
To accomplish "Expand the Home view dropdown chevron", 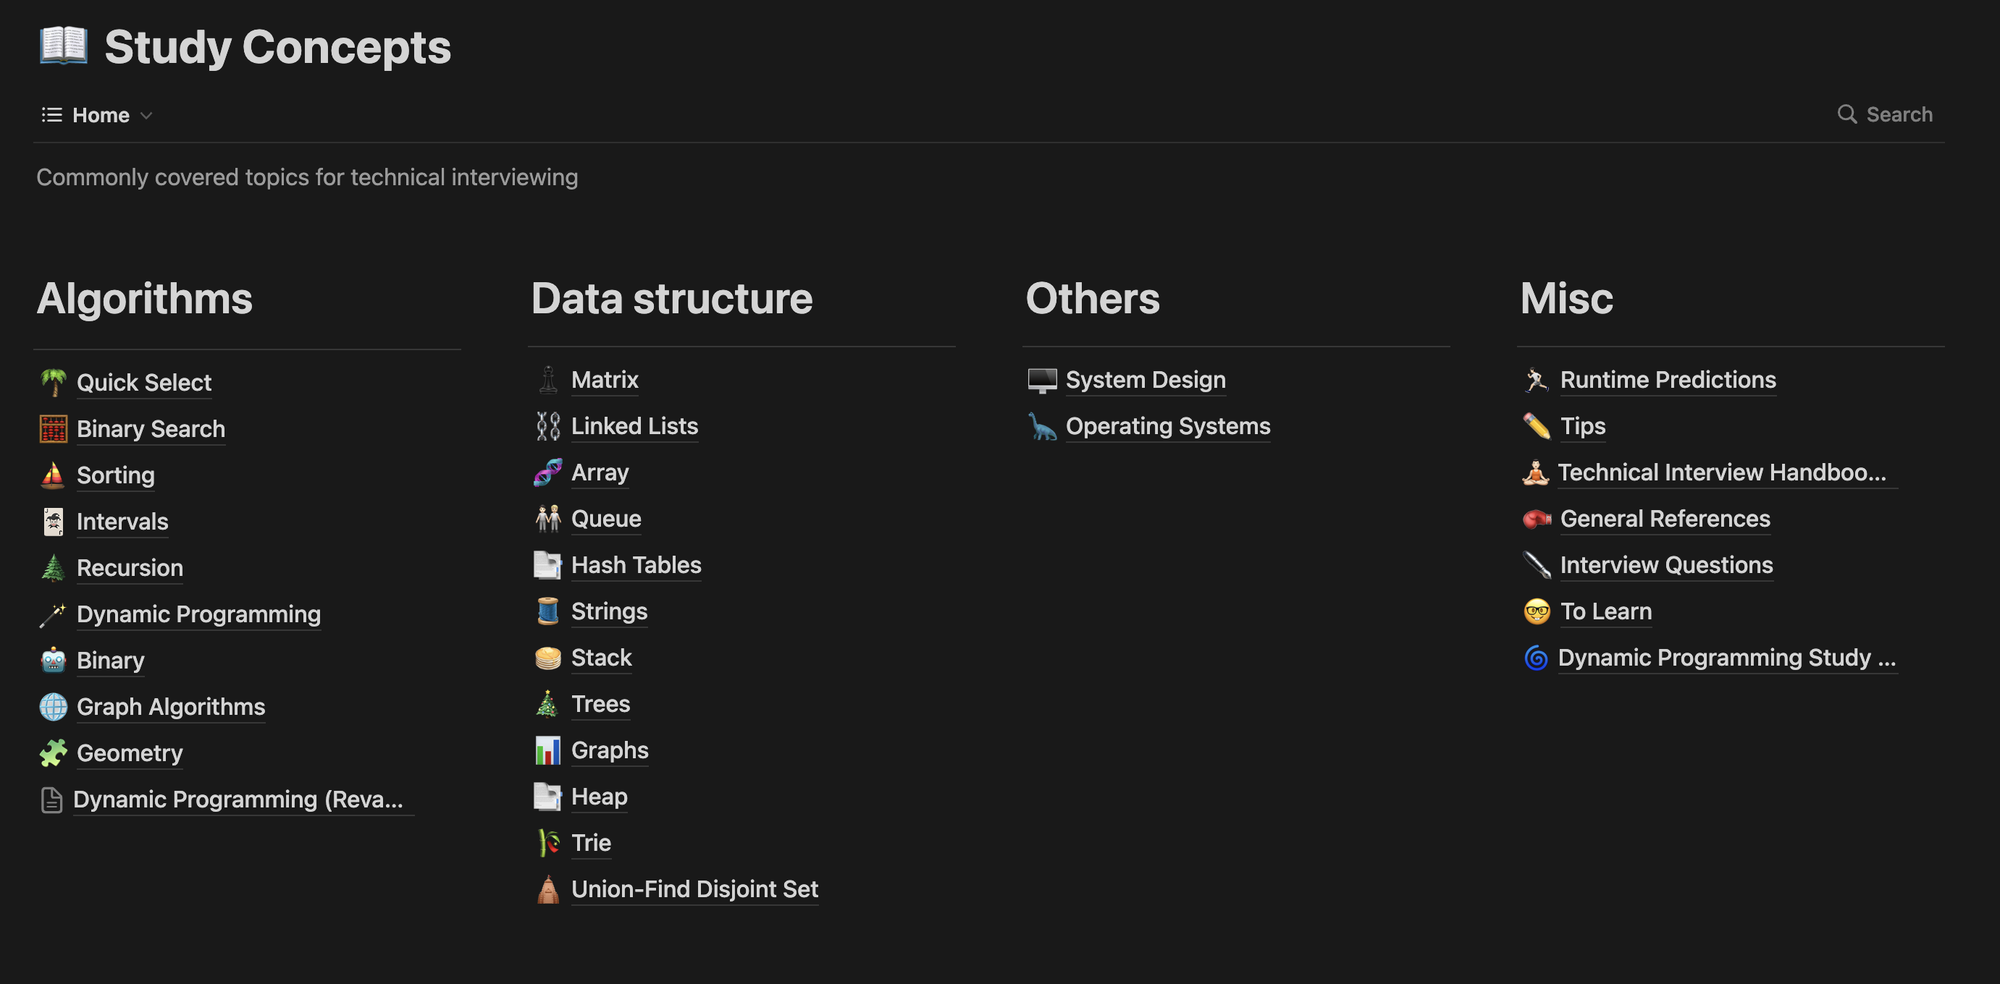I will pyautogui.click(x=146, y=116).
